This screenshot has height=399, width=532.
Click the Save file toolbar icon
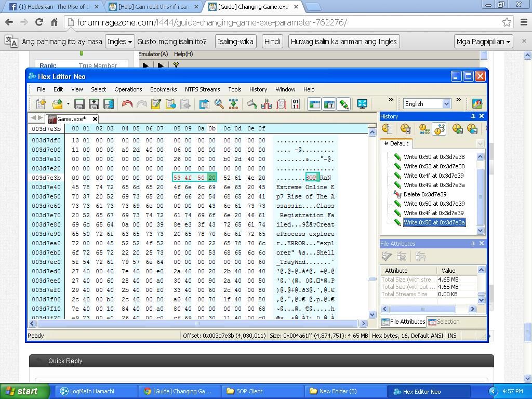(x=79, y=104)
